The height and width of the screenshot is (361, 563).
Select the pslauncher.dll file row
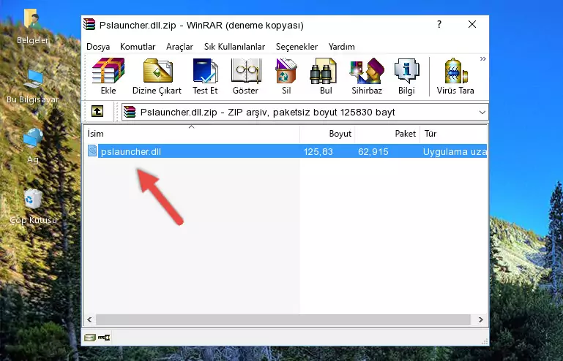(286, 151)
